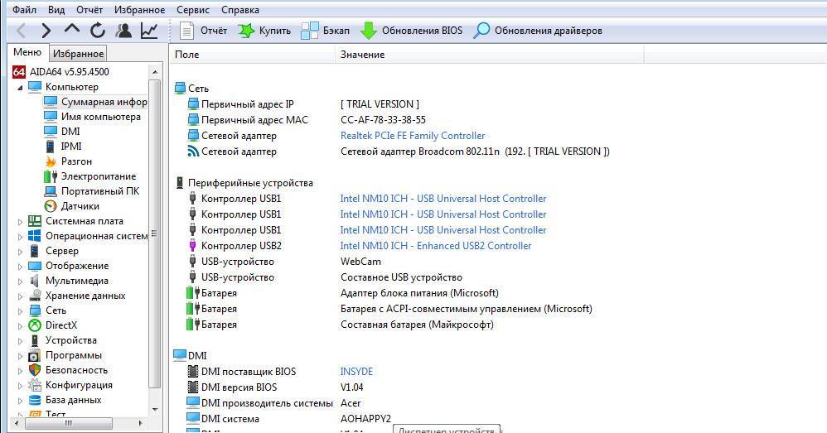Viewport: 827px width, 433px height.
Task: Select the AOHAPPY2 DMI система value
Action: click(x=365, y=419)
